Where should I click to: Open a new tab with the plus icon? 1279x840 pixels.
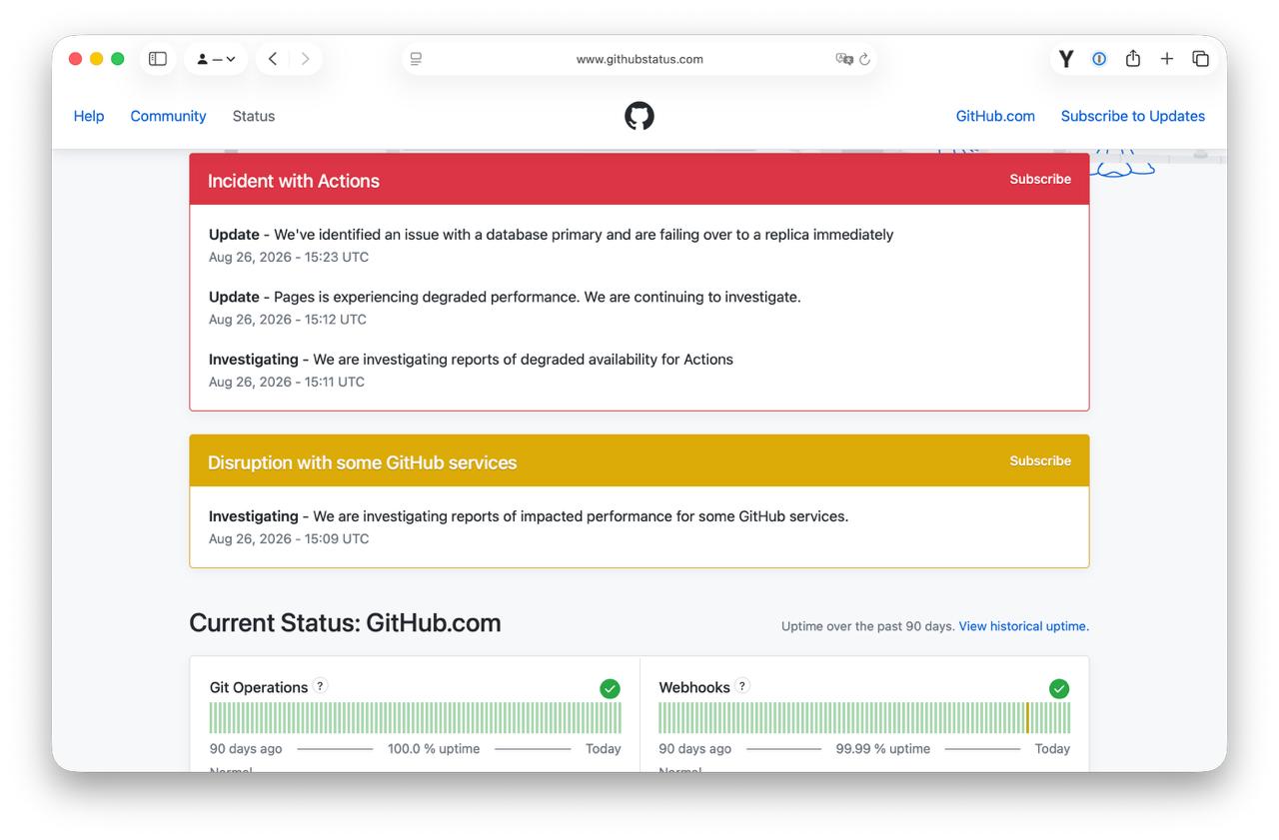coord(1167,59)
